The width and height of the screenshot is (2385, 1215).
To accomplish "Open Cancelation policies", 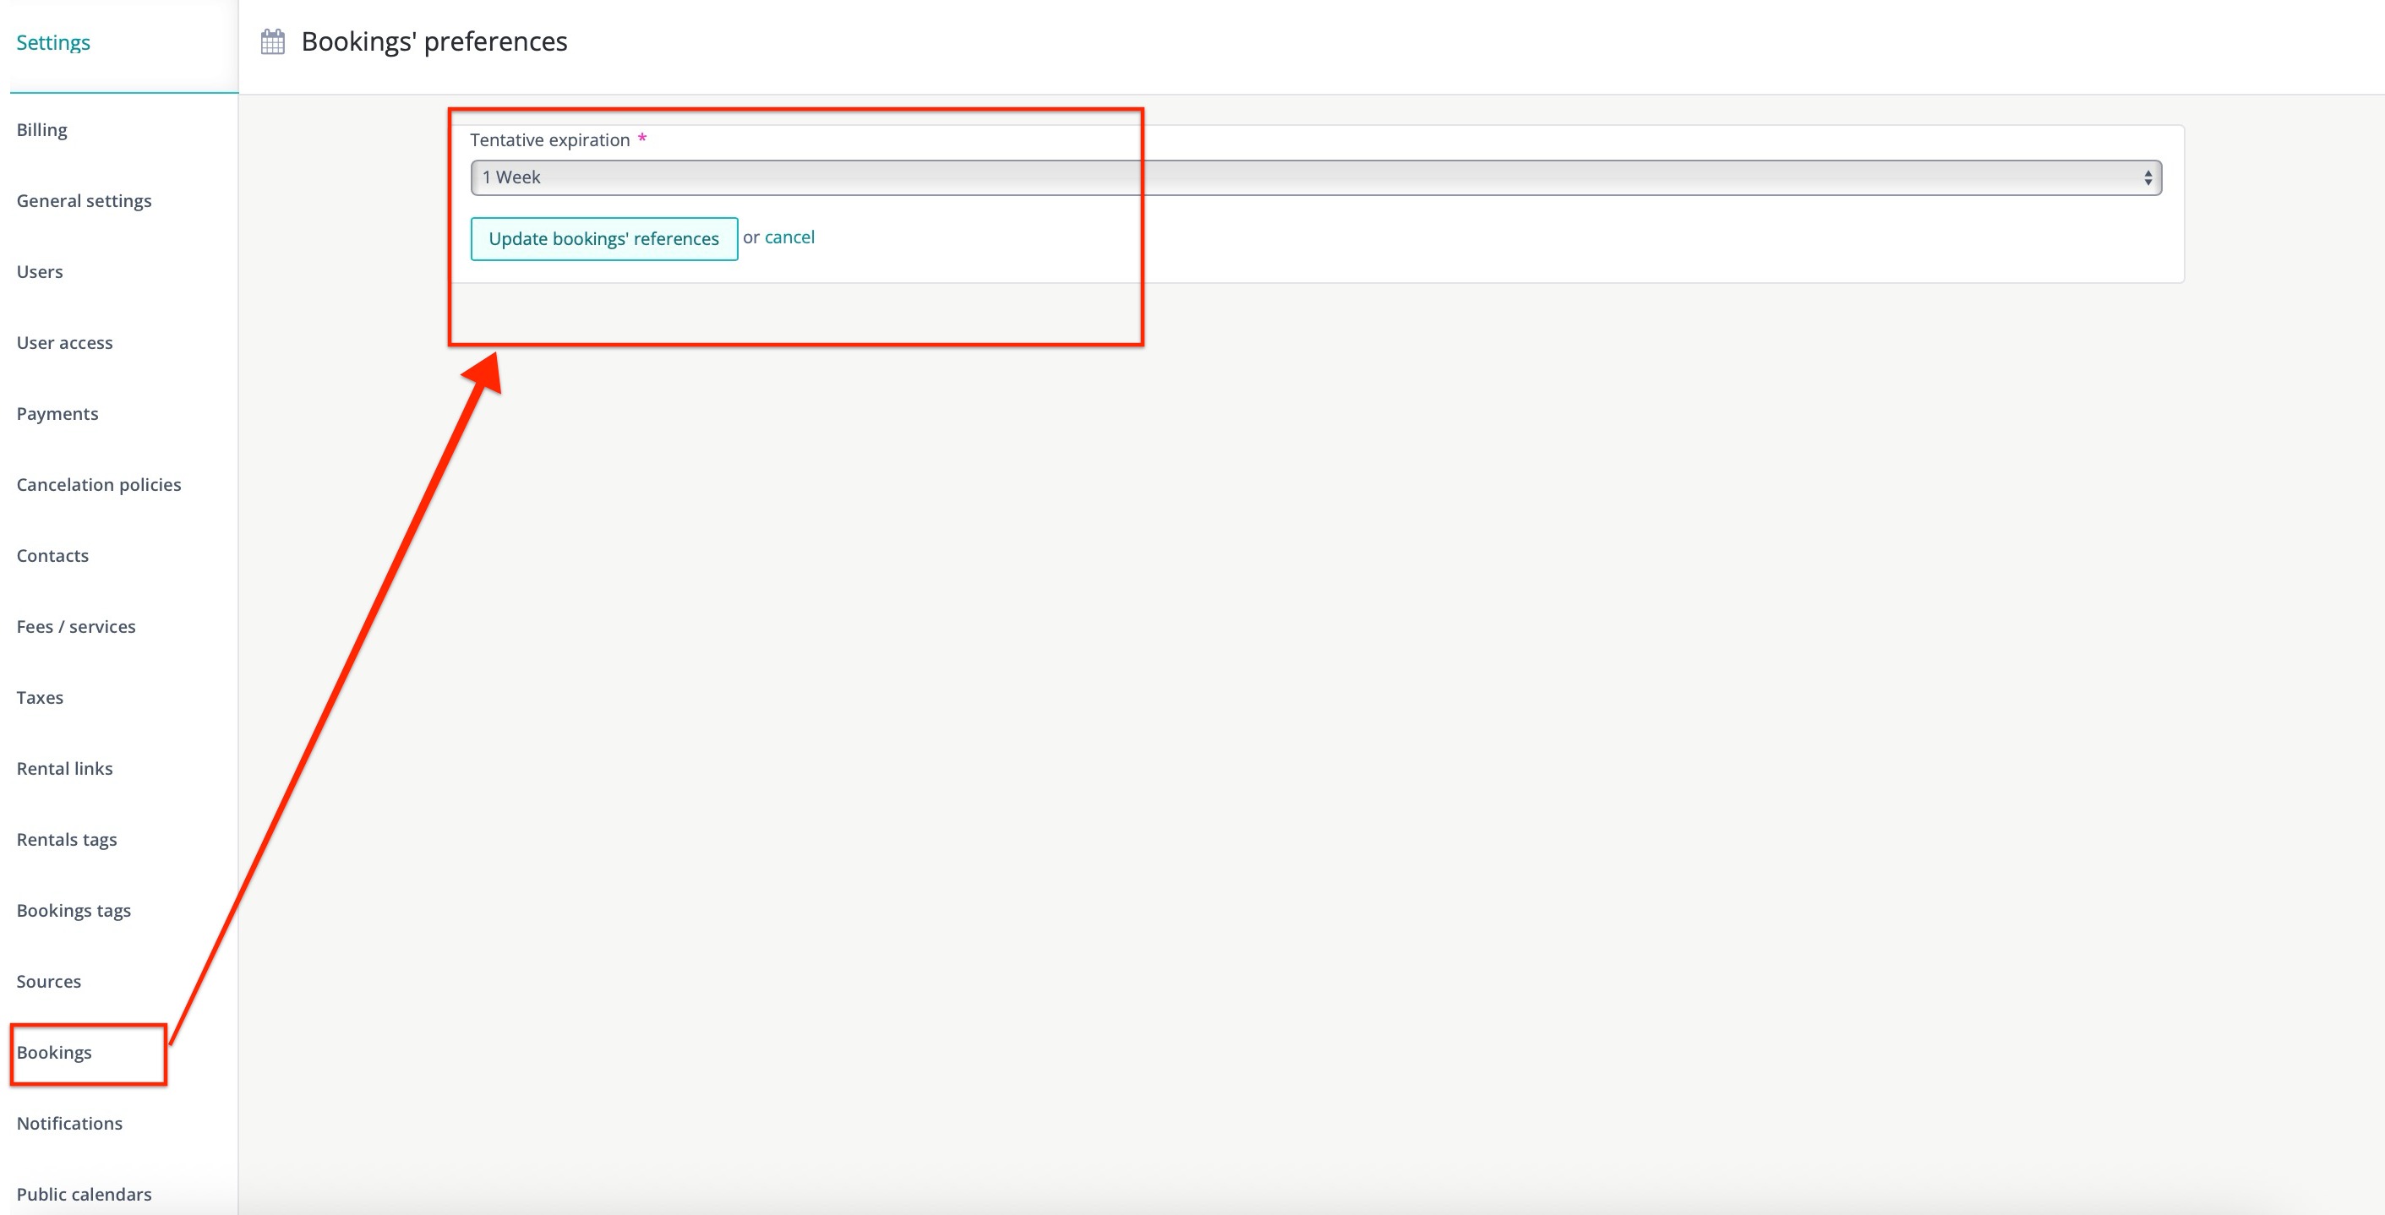I will 98,484.
